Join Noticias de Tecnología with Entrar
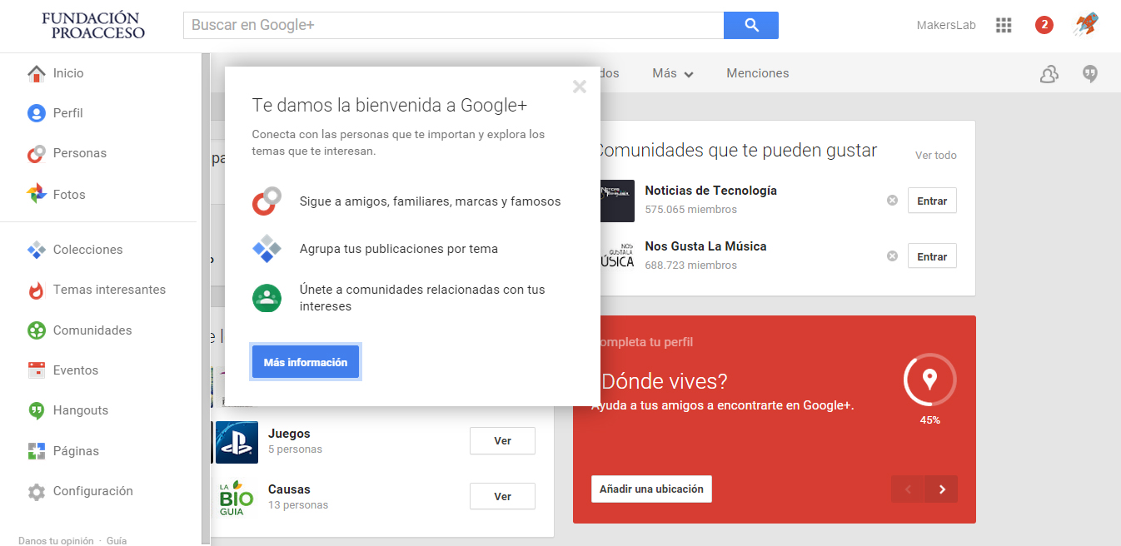1121x546 pixels. point(932,201)
